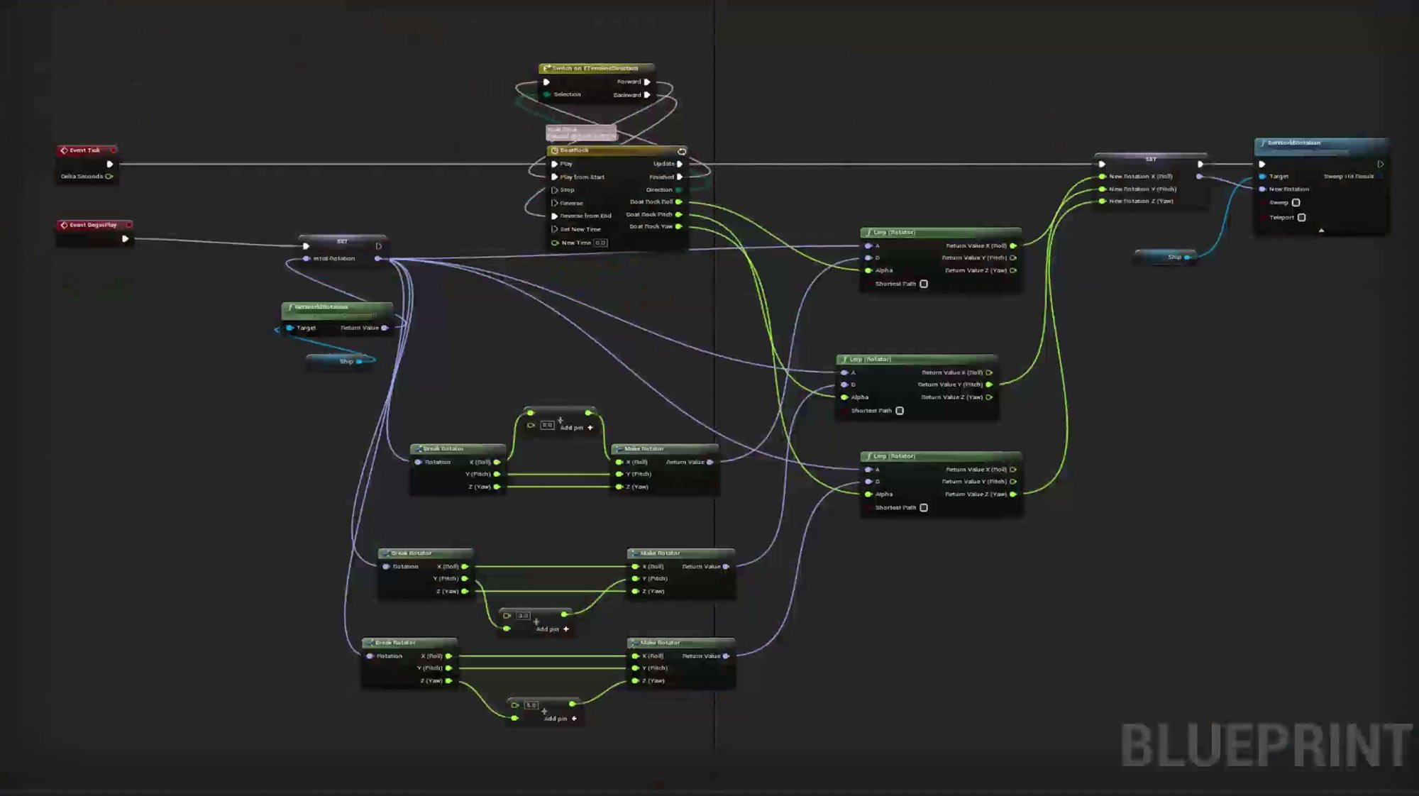Click Forward execution pin on Switch node

click(x=647, y=82)
